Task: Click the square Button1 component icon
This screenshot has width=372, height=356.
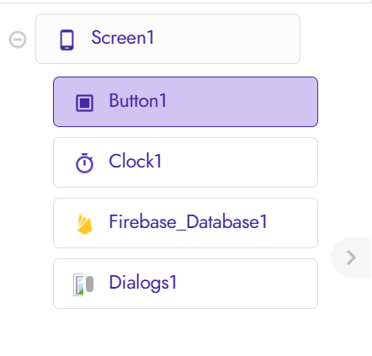Action: point(84,103)
